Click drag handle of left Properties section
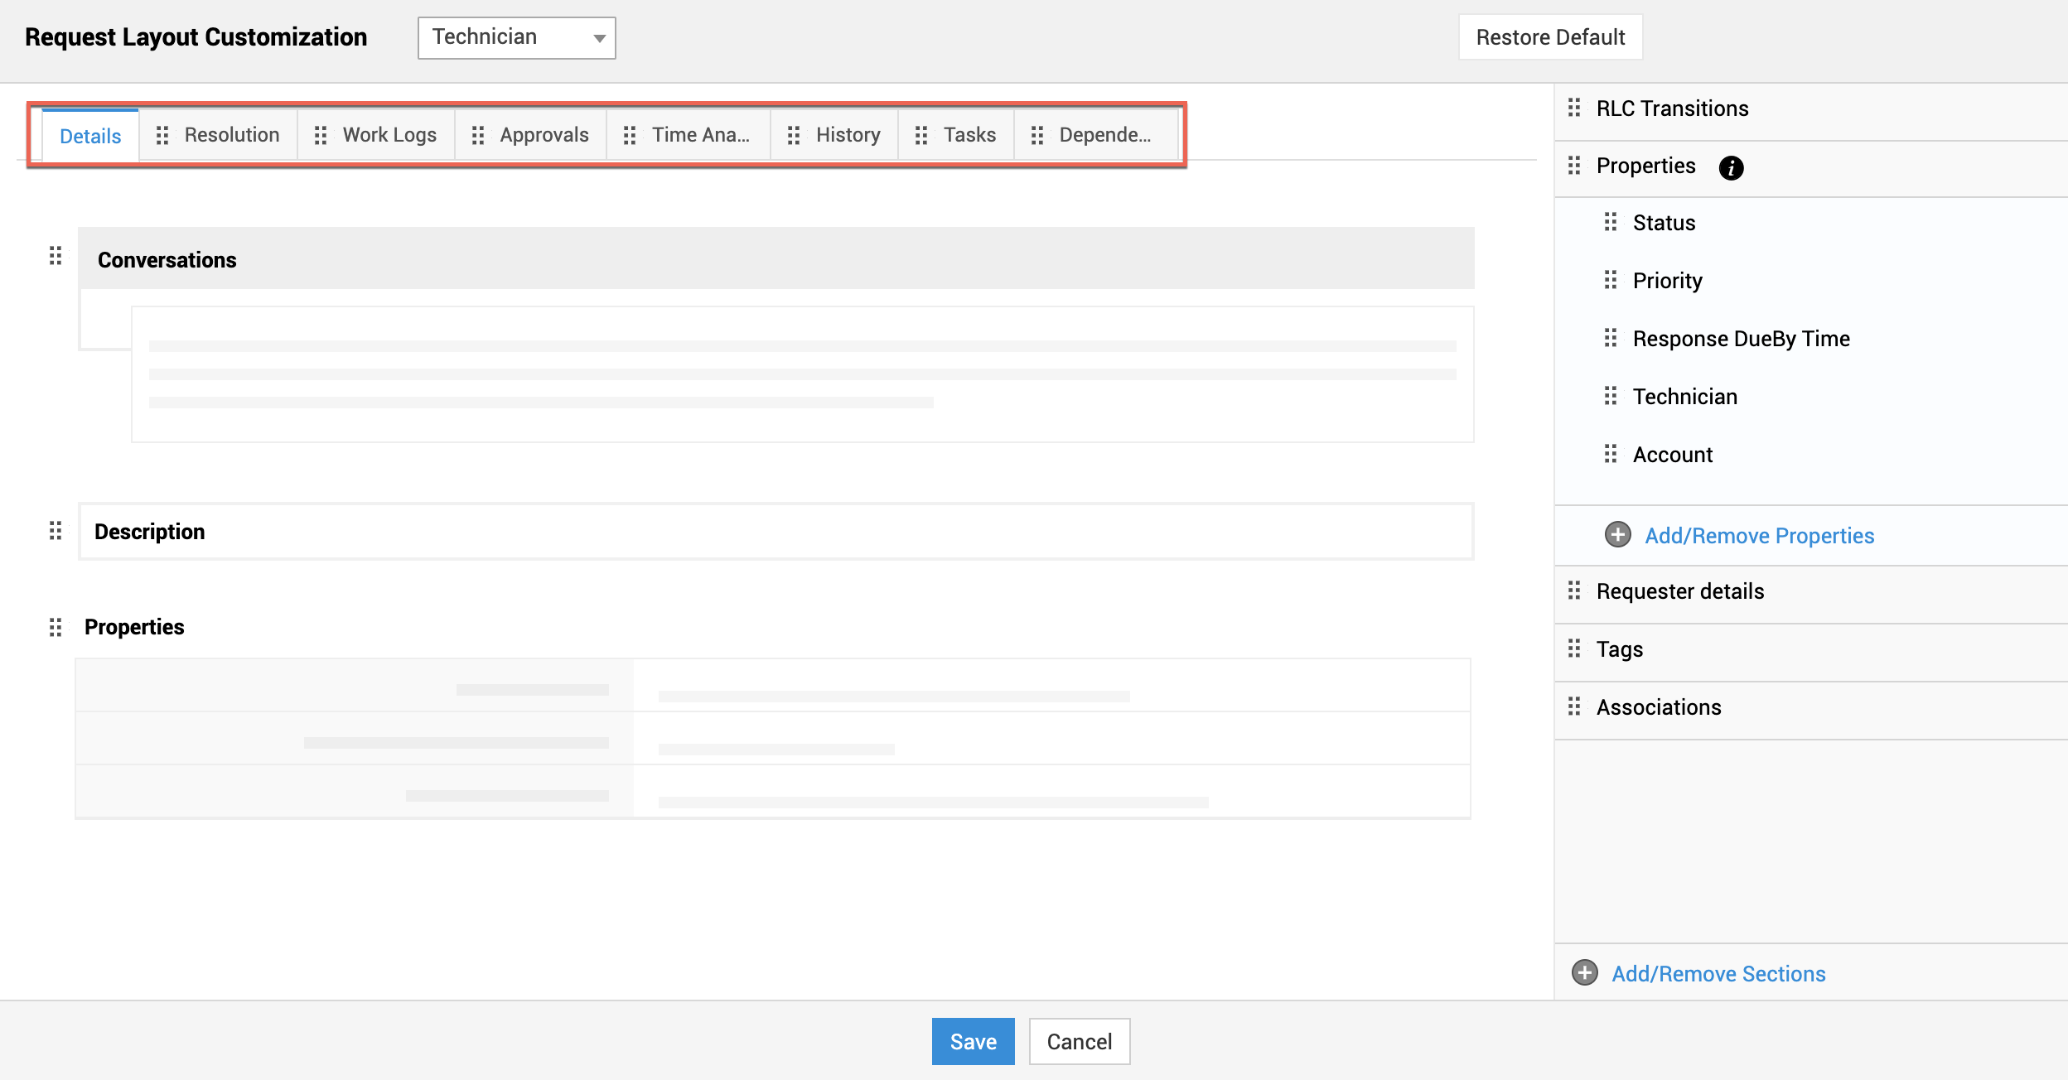 56,627
